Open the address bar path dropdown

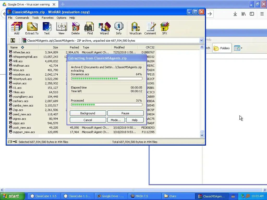tap(202, 40)
